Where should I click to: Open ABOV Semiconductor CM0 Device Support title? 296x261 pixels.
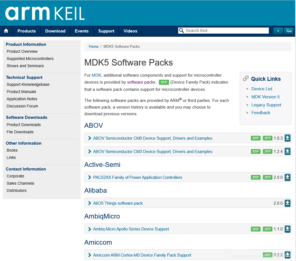point(152,138)
